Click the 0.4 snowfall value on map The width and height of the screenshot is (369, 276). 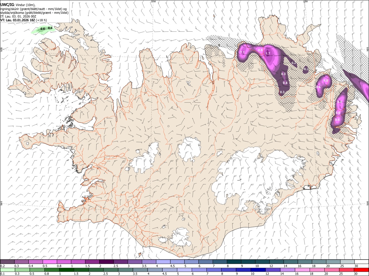285,83
